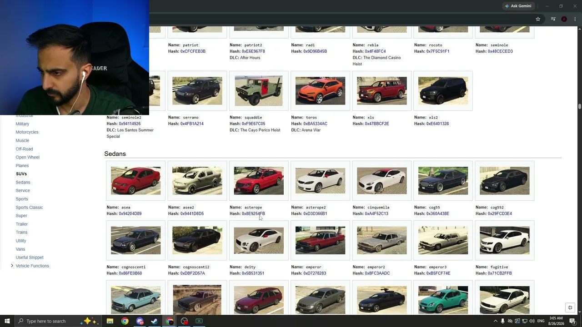The height and width of the screenshot is (327, 582).
Task: Click the cog55 sedan thumbnail
Action: (x=443, y=181)
